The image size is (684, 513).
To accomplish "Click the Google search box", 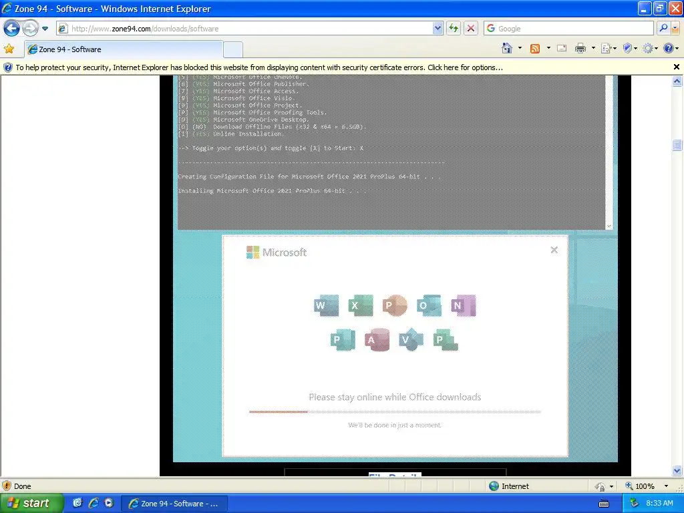I will [x=568, y=29].
